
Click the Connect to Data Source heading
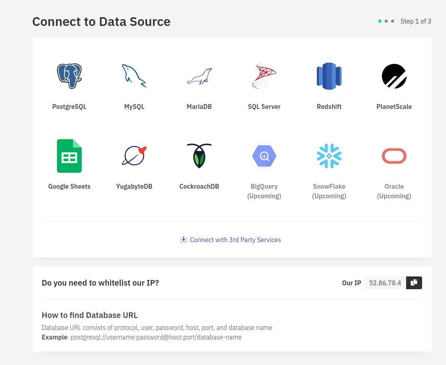click(101, 22)
